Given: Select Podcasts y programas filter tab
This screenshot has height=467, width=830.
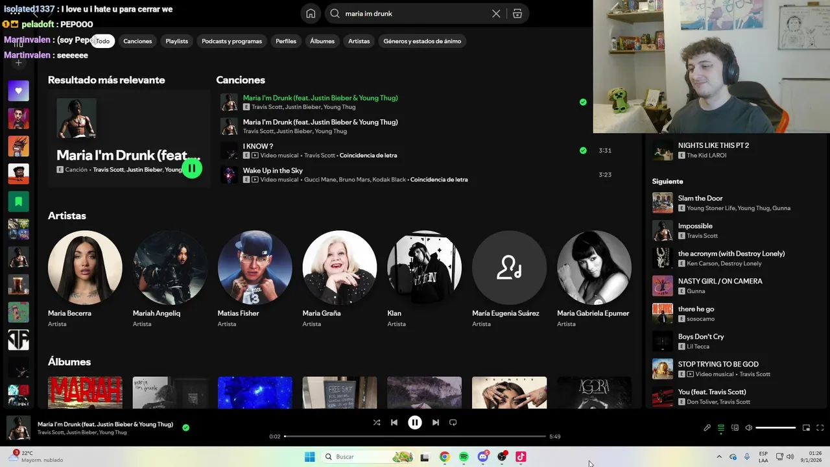Looking at the screenshot, I should tap(231, 41).
